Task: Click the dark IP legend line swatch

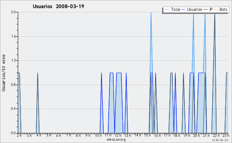Action: pos(206,10)
